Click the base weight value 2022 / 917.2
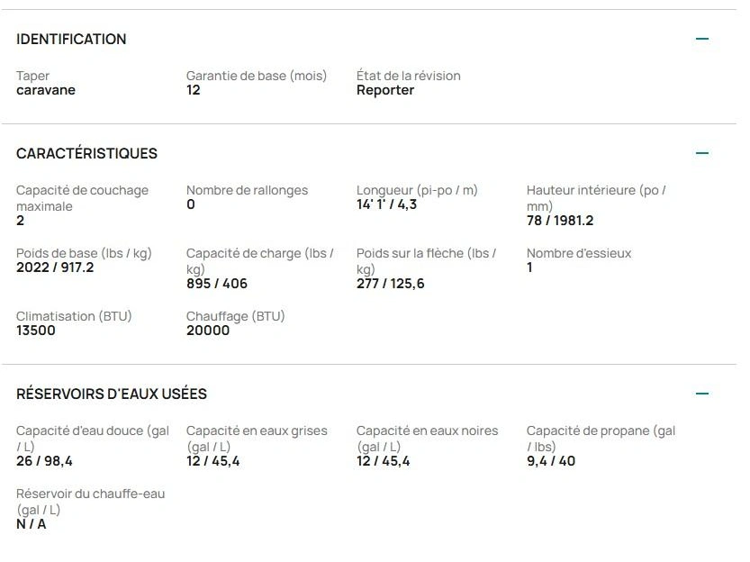This screenshot has height=562, width=750. (x=55, y=267)
